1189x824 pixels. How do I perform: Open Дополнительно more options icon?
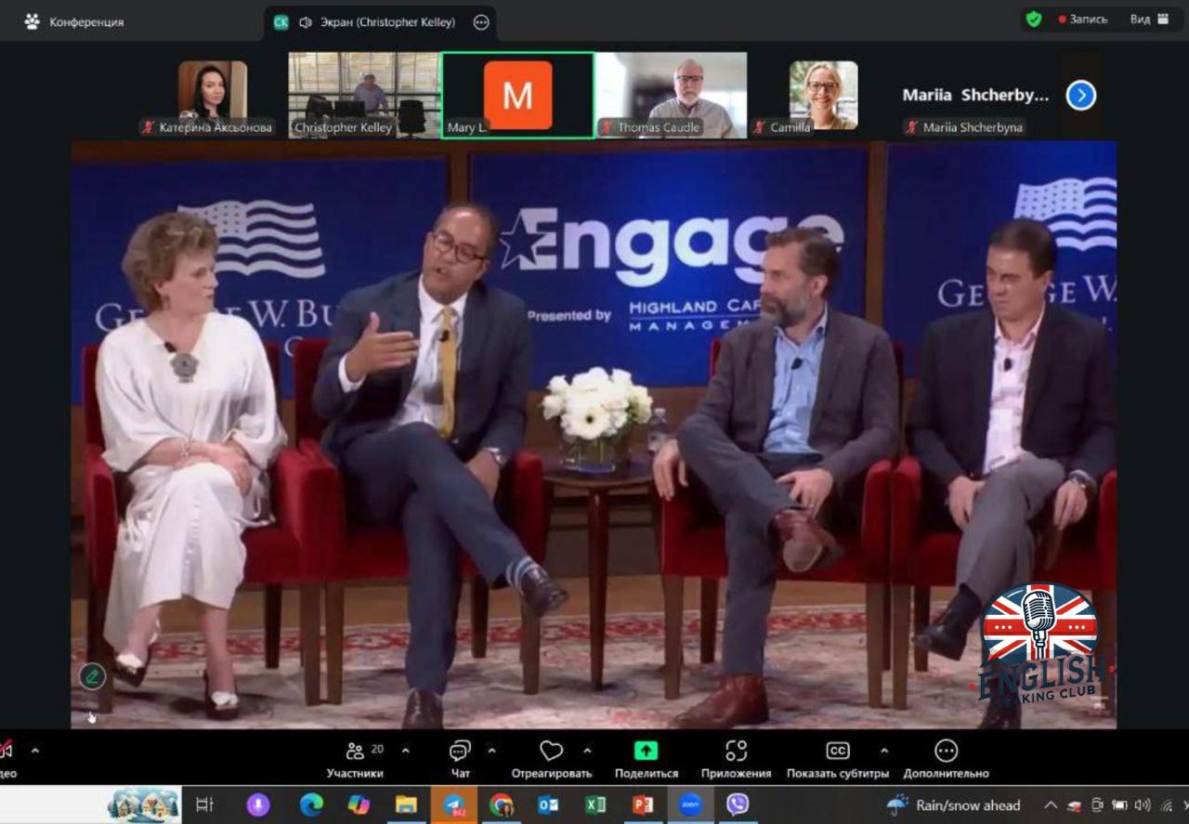pos(946,752)
